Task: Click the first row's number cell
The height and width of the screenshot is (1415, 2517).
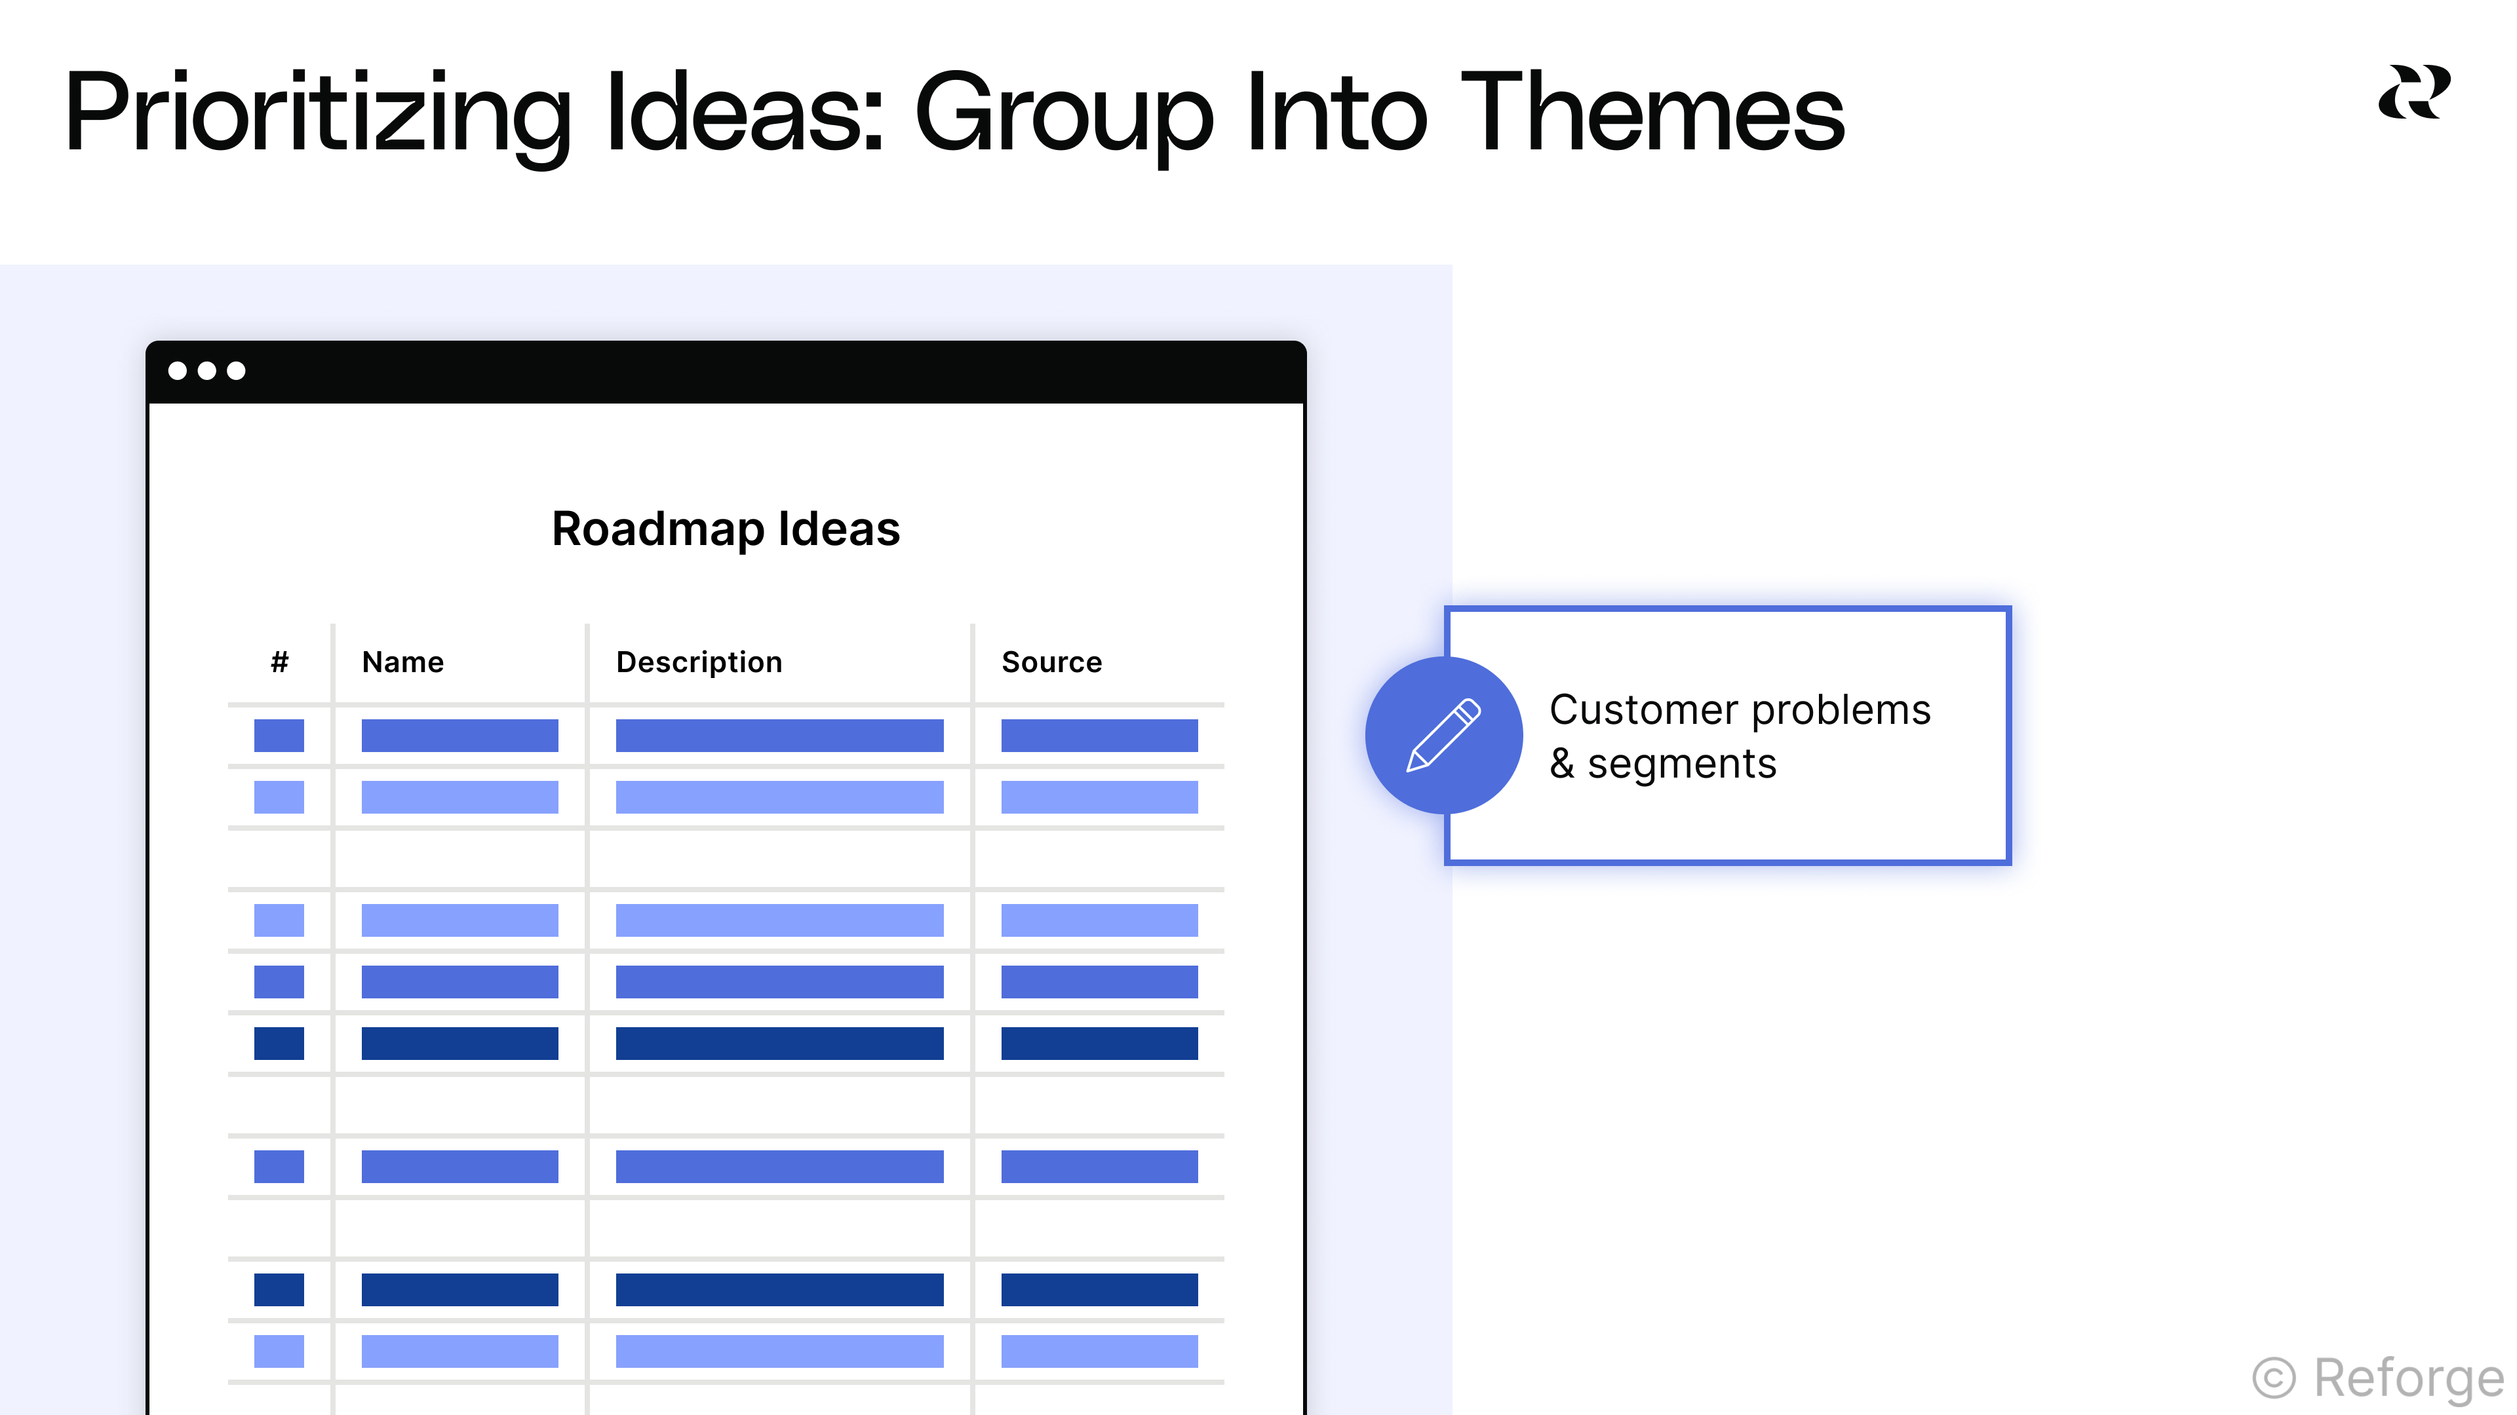Action: [279, 735]
